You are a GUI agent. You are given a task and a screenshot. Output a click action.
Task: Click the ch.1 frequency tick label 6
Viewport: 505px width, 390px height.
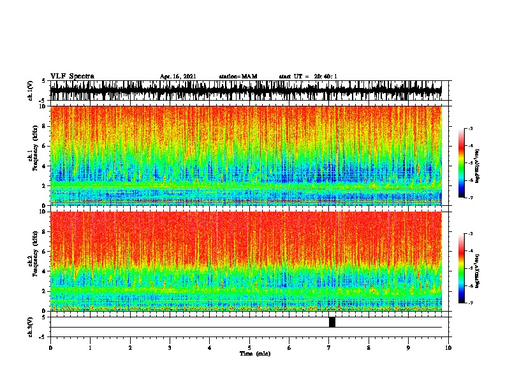(45, 146)
